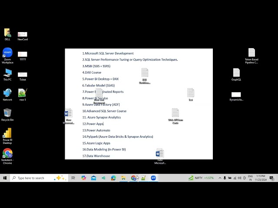Open the Mail app on the taskbar
This screenshot has height=208, width=278.
93,178
